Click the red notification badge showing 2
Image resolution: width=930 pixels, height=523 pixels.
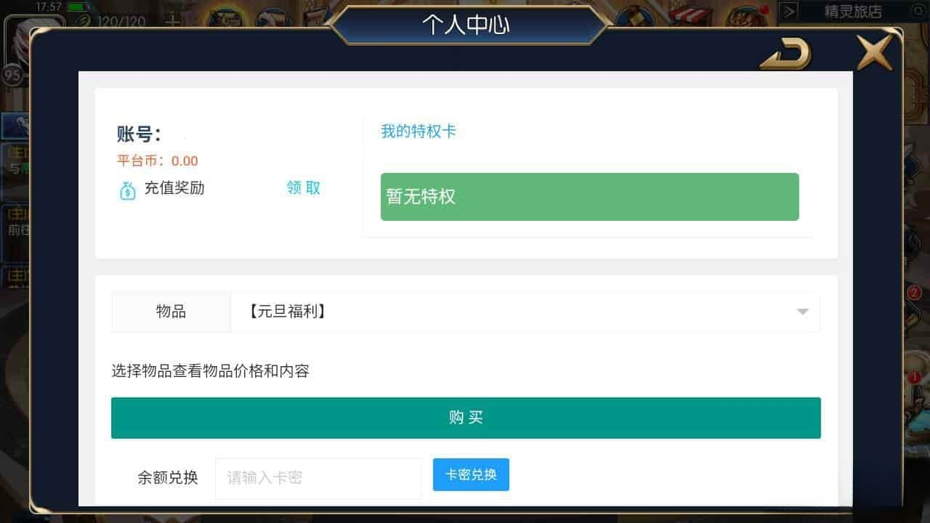(x=914, y=293)
